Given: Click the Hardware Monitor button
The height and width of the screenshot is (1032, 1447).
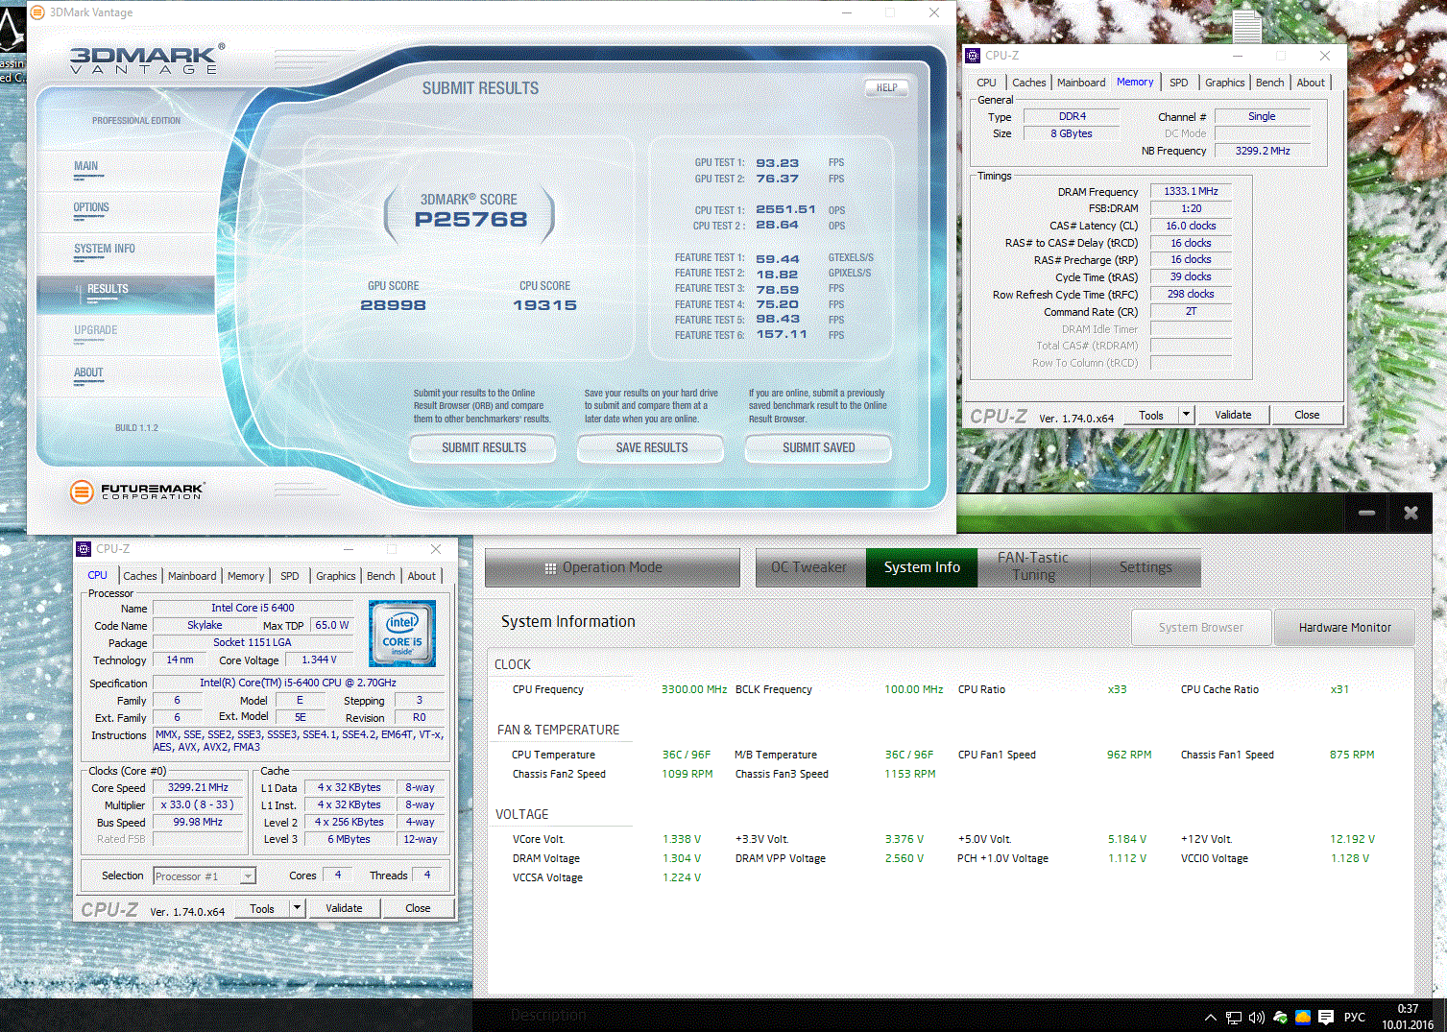Looking at the screenshot, I should 1344,628.
